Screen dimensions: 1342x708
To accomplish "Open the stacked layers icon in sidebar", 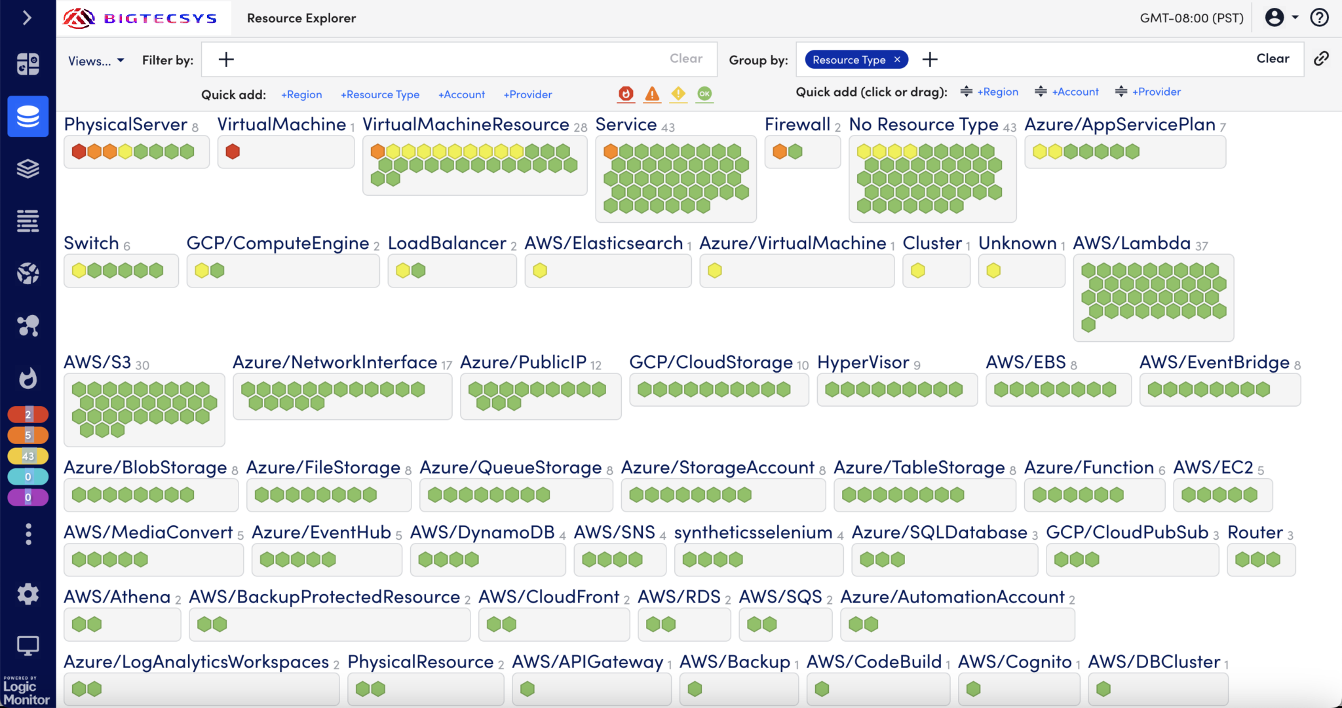I will pos(28,169).
